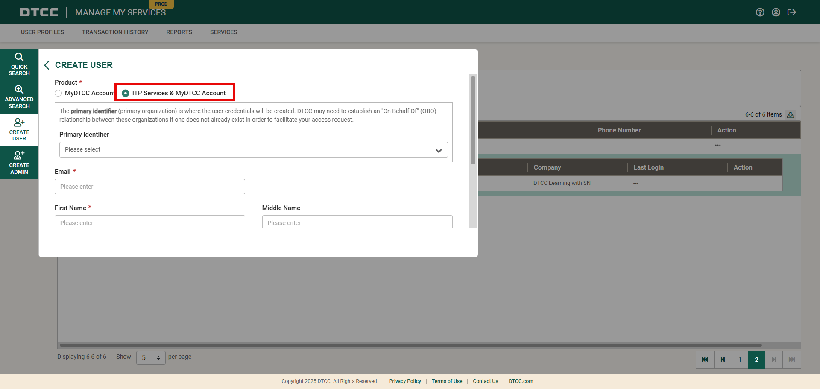Click the Create Admin sidebar icon
The image size is (820, 389).
click(19, 163)
